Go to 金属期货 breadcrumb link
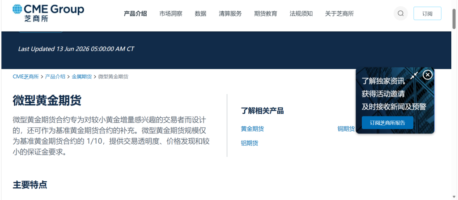The height and width of the screenshot is (200, 458). tap(82, 77)
